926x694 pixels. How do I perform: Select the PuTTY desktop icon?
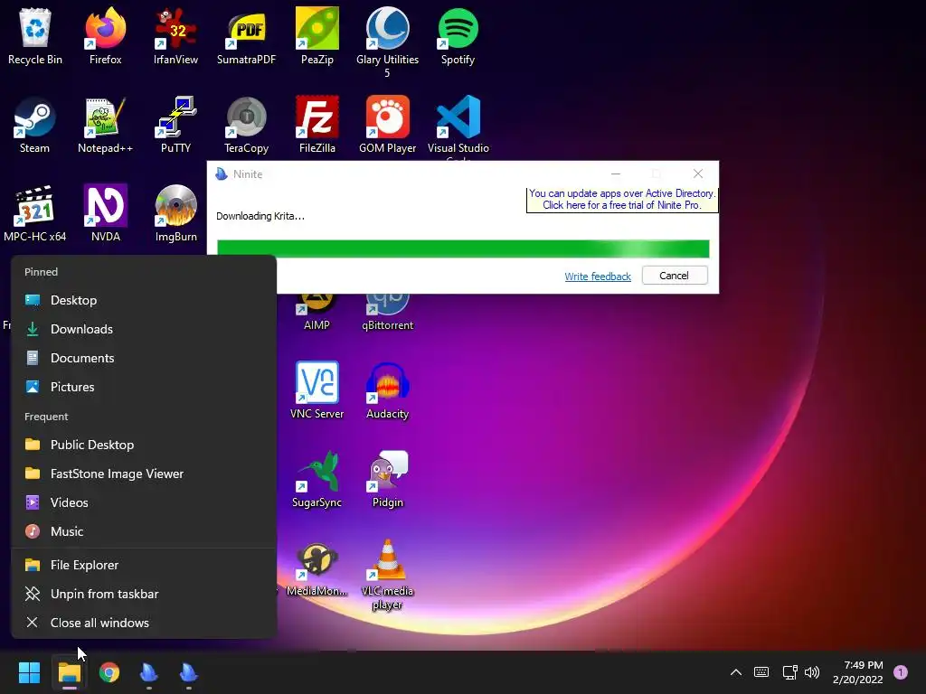(175, 125)
